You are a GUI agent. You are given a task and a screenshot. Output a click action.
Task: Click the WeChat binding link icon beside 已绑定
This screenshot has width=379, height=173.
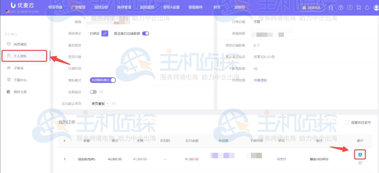(x=104, y=33)
